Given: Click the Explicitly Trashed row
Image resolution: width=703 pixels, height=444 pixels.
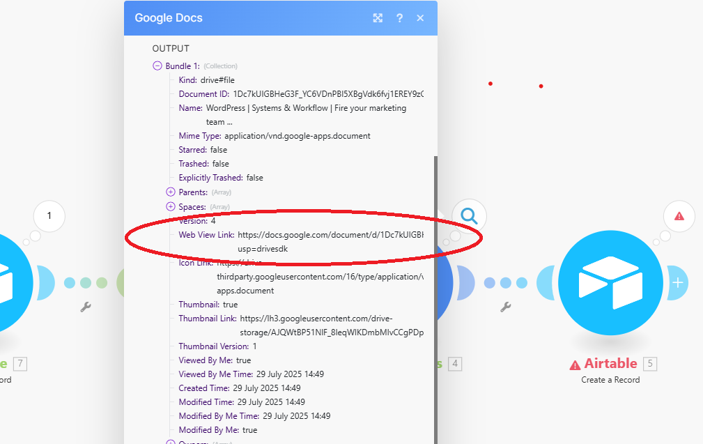Looking at the screenshot, I should click(221, 178).
